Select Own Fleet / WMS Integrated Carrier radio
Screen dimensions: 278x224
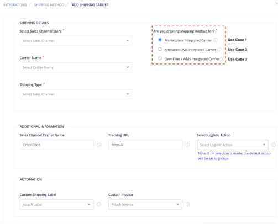pyautogui.click(x=160, y=58)
